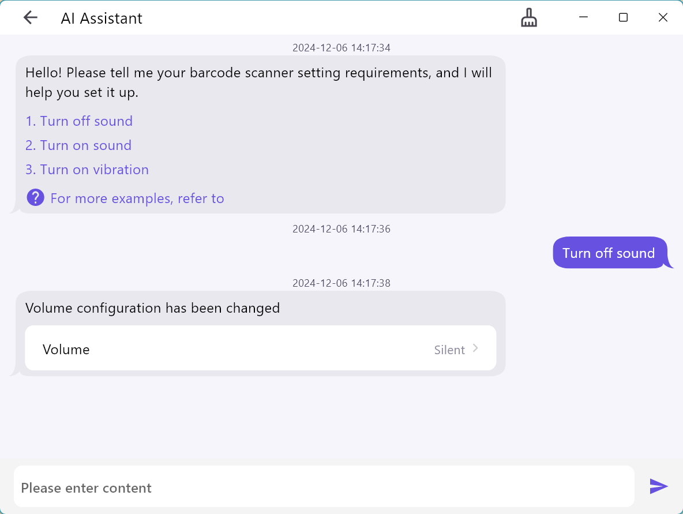
Task: Click the "Hello!" greeting message text
Action: coord(258,82)
